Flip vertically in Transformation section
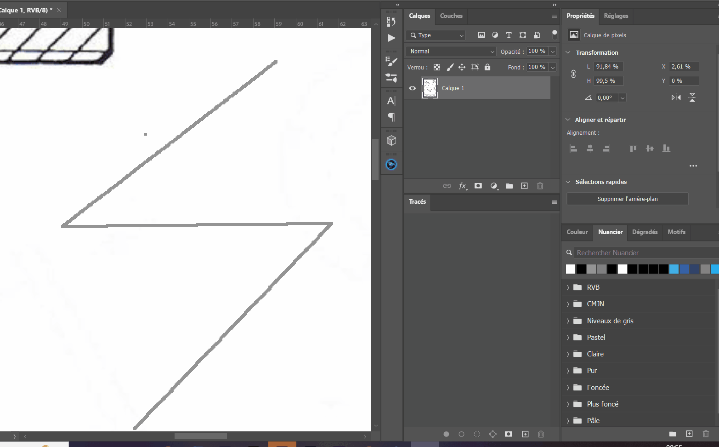 (692, 97)
